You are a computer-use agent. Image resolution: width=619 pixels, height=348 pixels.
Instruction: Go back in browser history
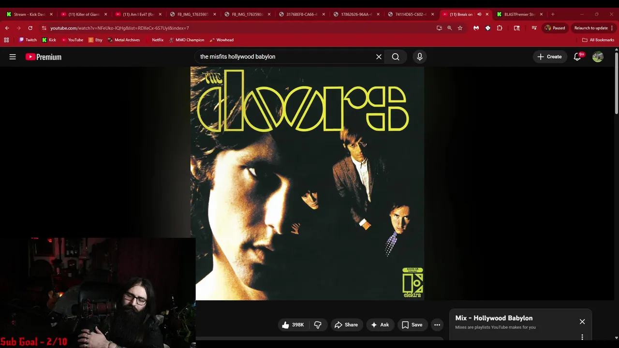pyautogui.click(x=7, y=28)
